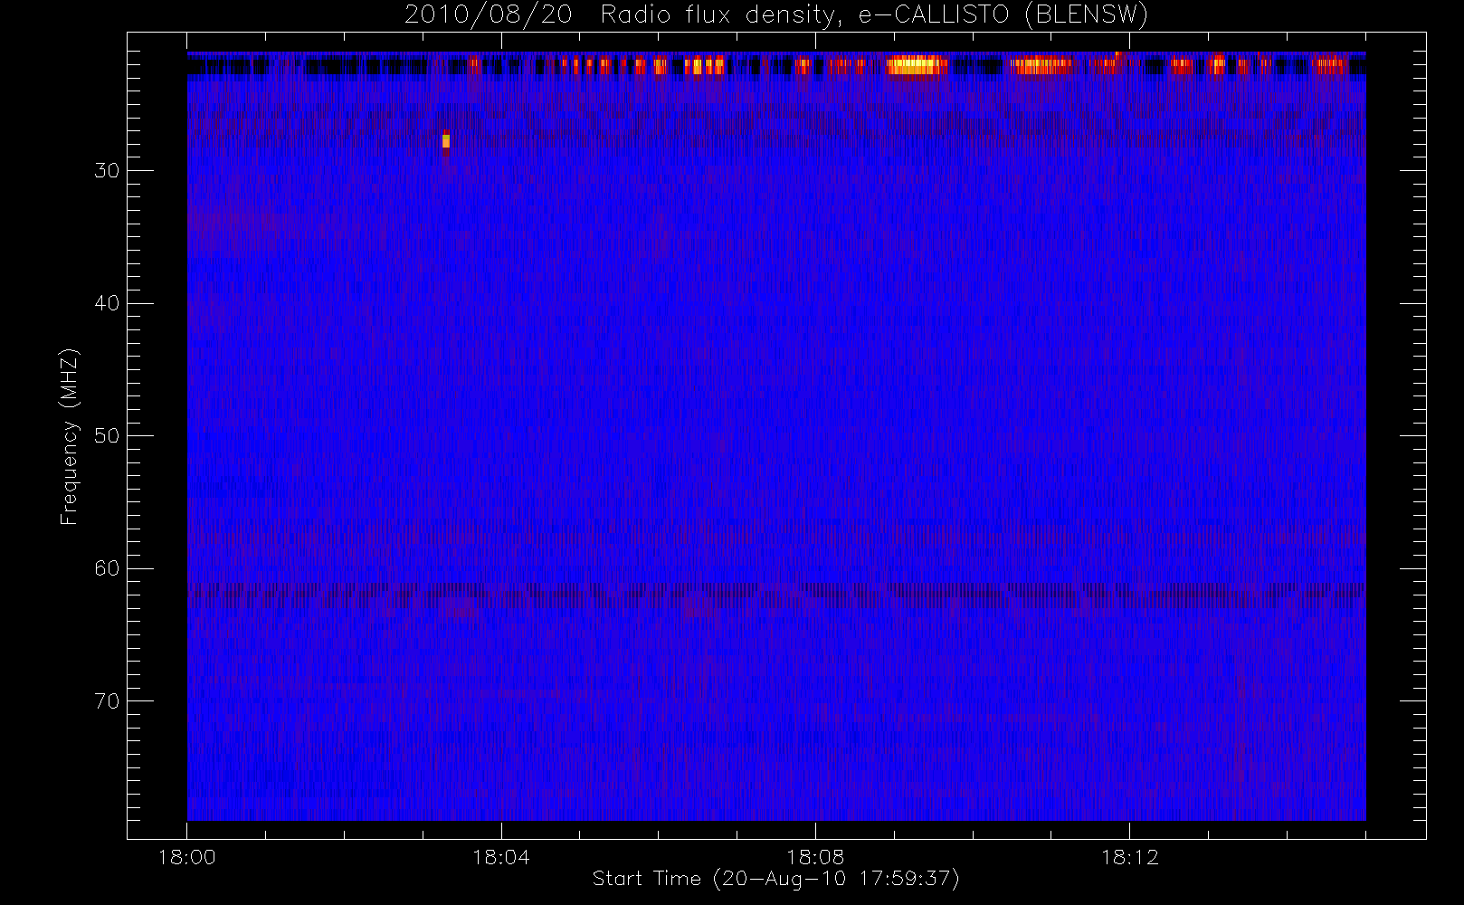Click the 30 frequency tick label
The image size is (1464, 905).
point(107,171)
